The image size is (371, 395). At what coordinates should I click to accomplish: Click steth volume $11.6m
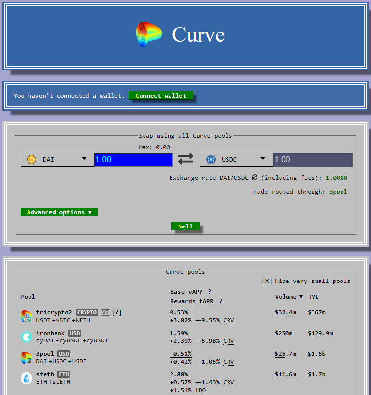[x=285, y=374]
